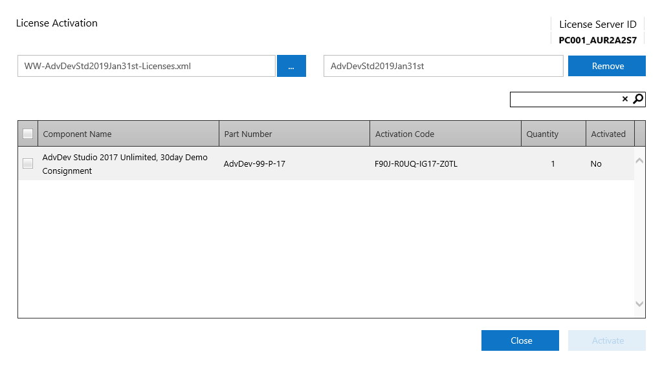Open file browser with the ... button

(x=291, y=66)
